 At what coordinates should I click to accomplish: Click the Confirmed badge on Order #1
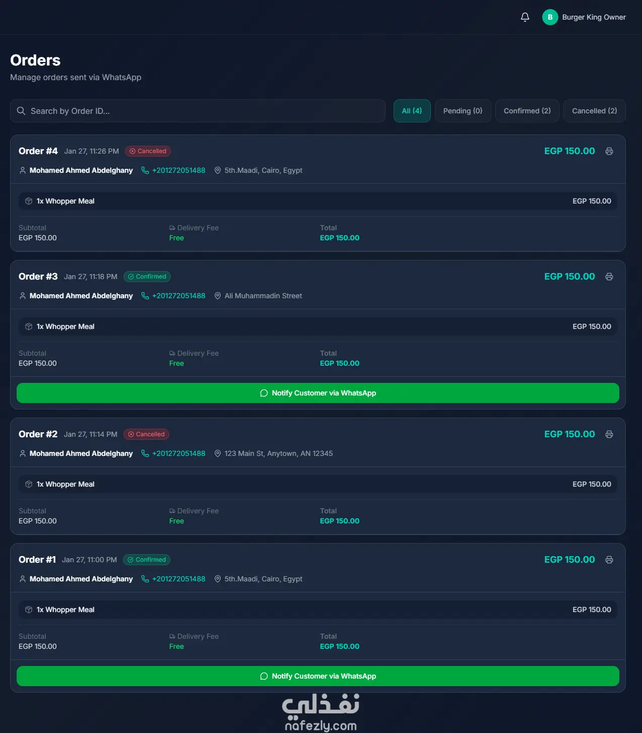click(147, 560)
